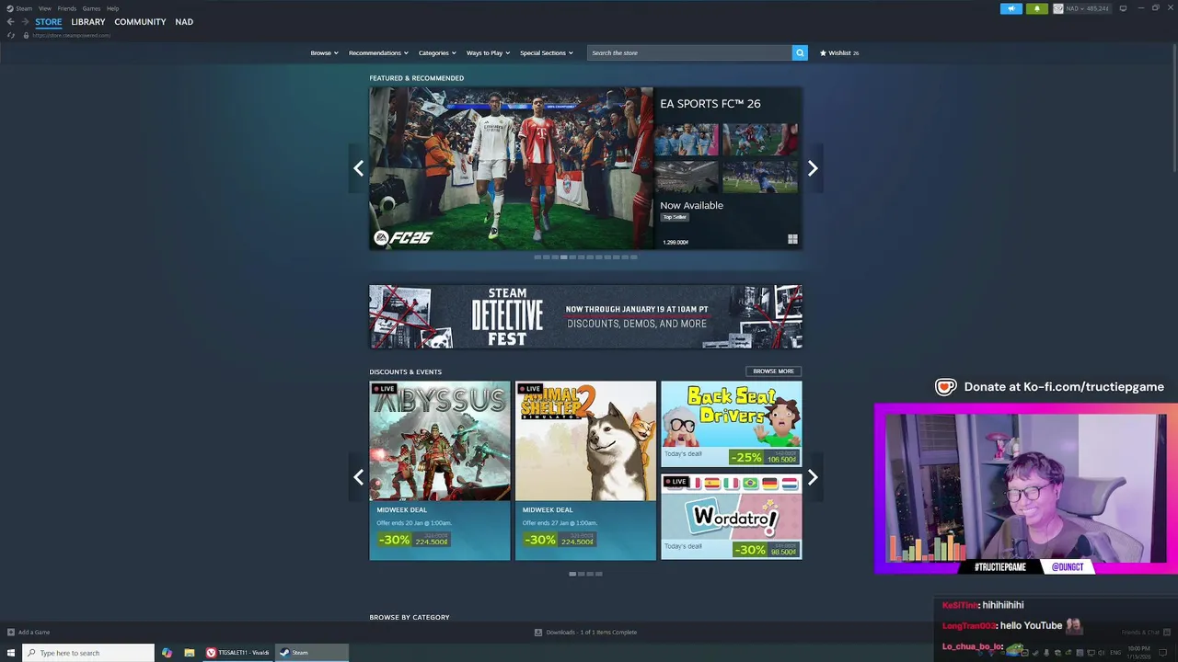This screenshot has width=1178, height=662.
Task: Click the Windows taskbar search box
Action: (88, 653)
